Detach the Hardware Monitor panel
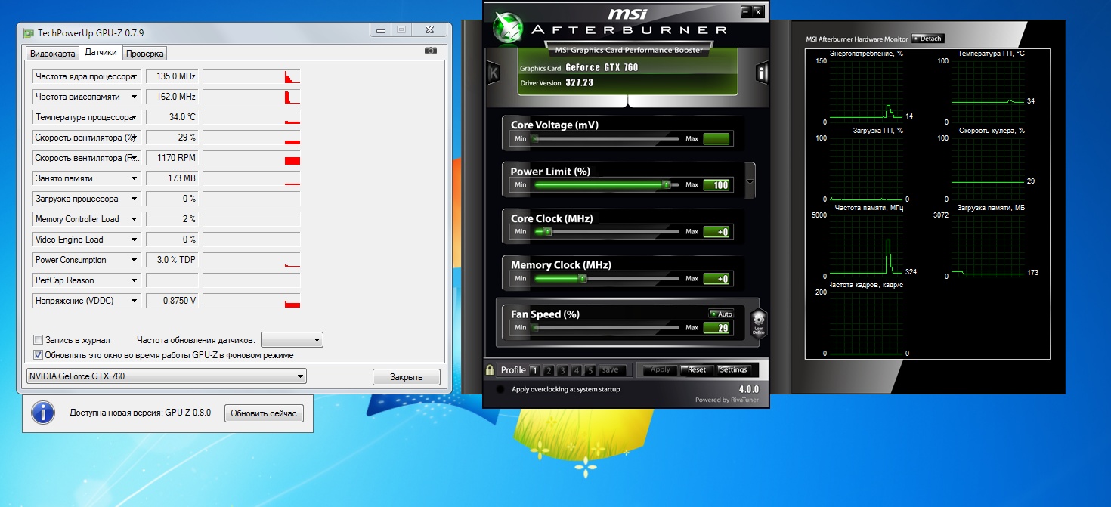The image size is (1111, 507). (928, 39)
